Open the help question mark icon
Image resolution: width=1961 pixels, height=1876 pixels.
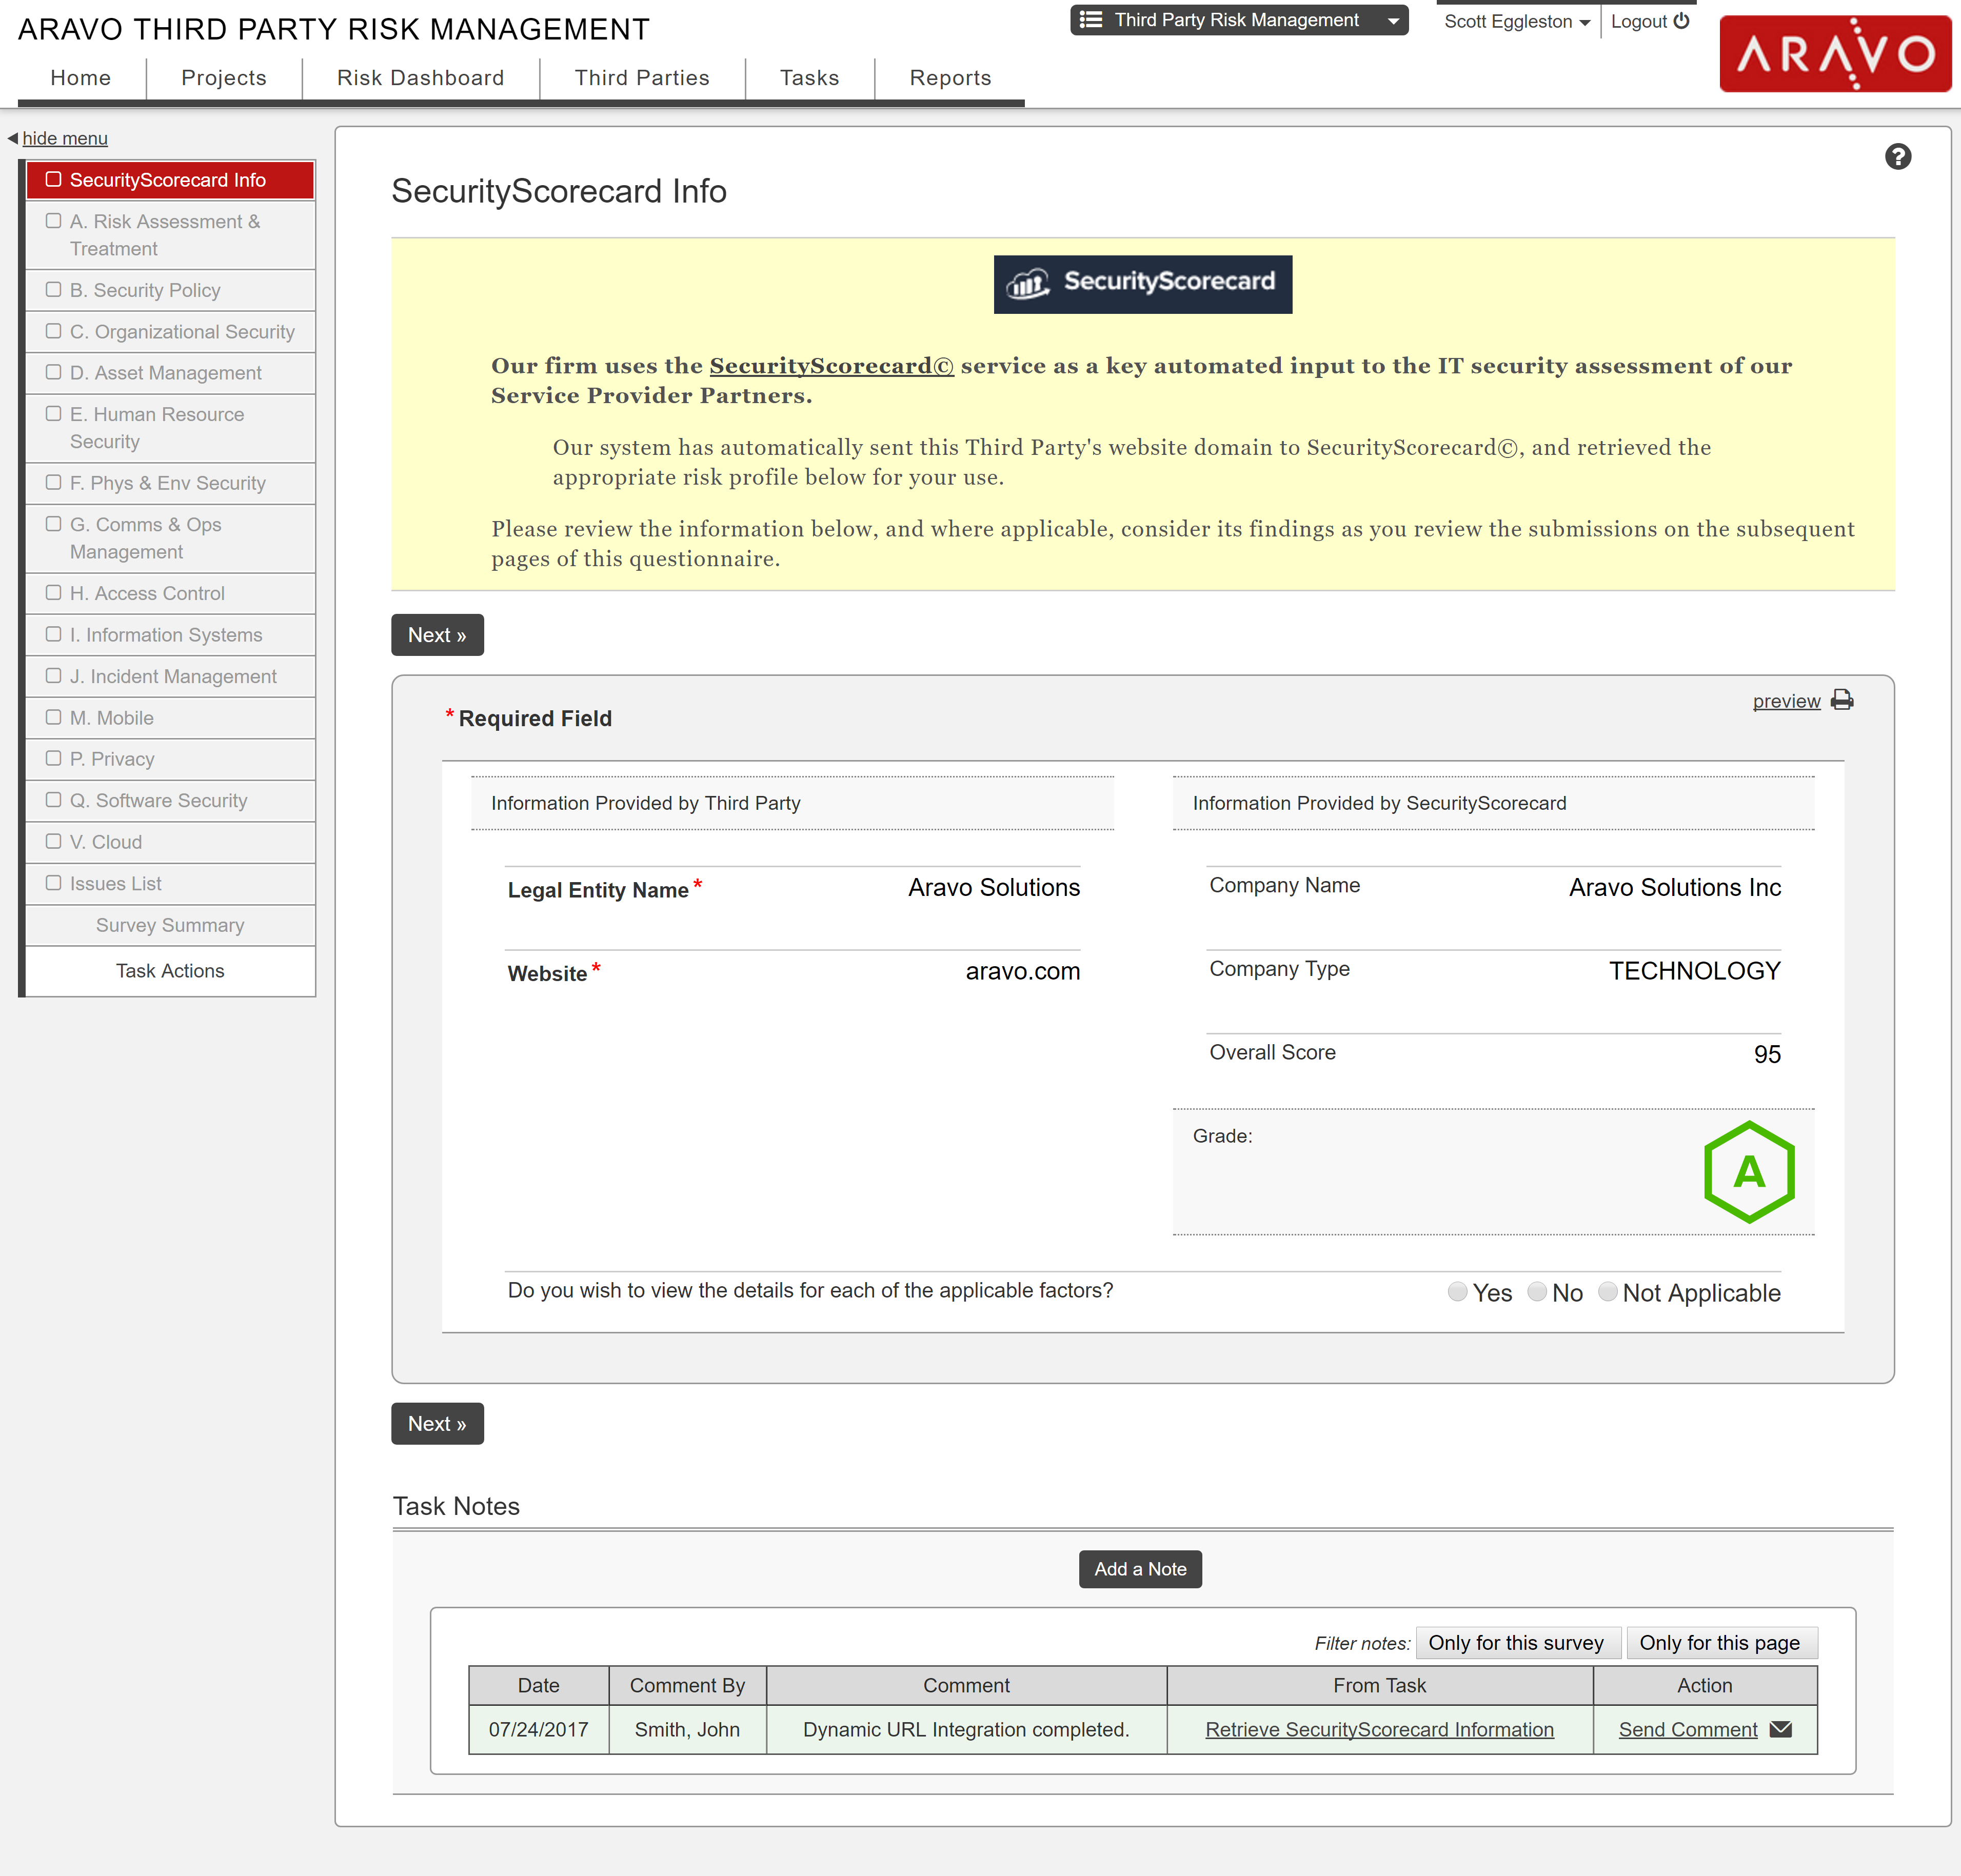[1898, 157]
